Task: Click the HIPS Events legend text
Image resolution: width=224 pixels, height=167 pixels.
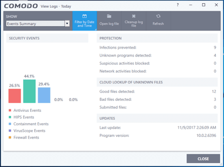Action: tap(24, 117)
